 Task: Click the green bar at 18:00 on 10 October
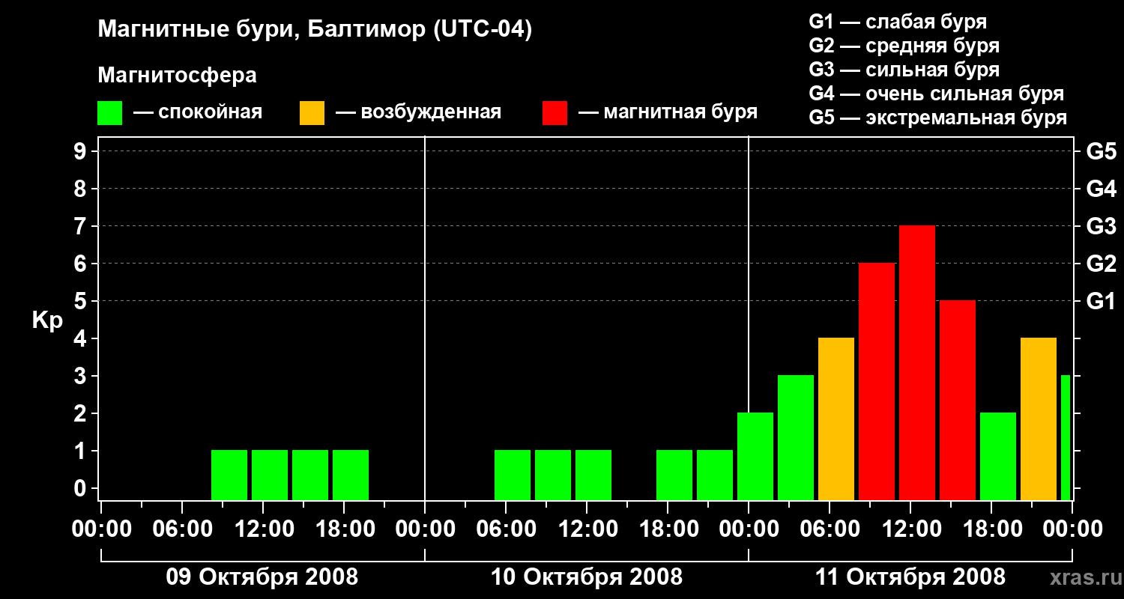(x=674, y=475)
